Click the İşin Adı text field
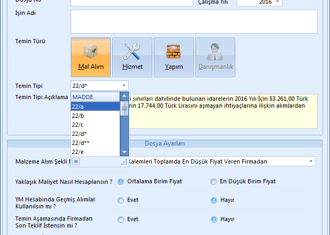 (x=194, y=21)
